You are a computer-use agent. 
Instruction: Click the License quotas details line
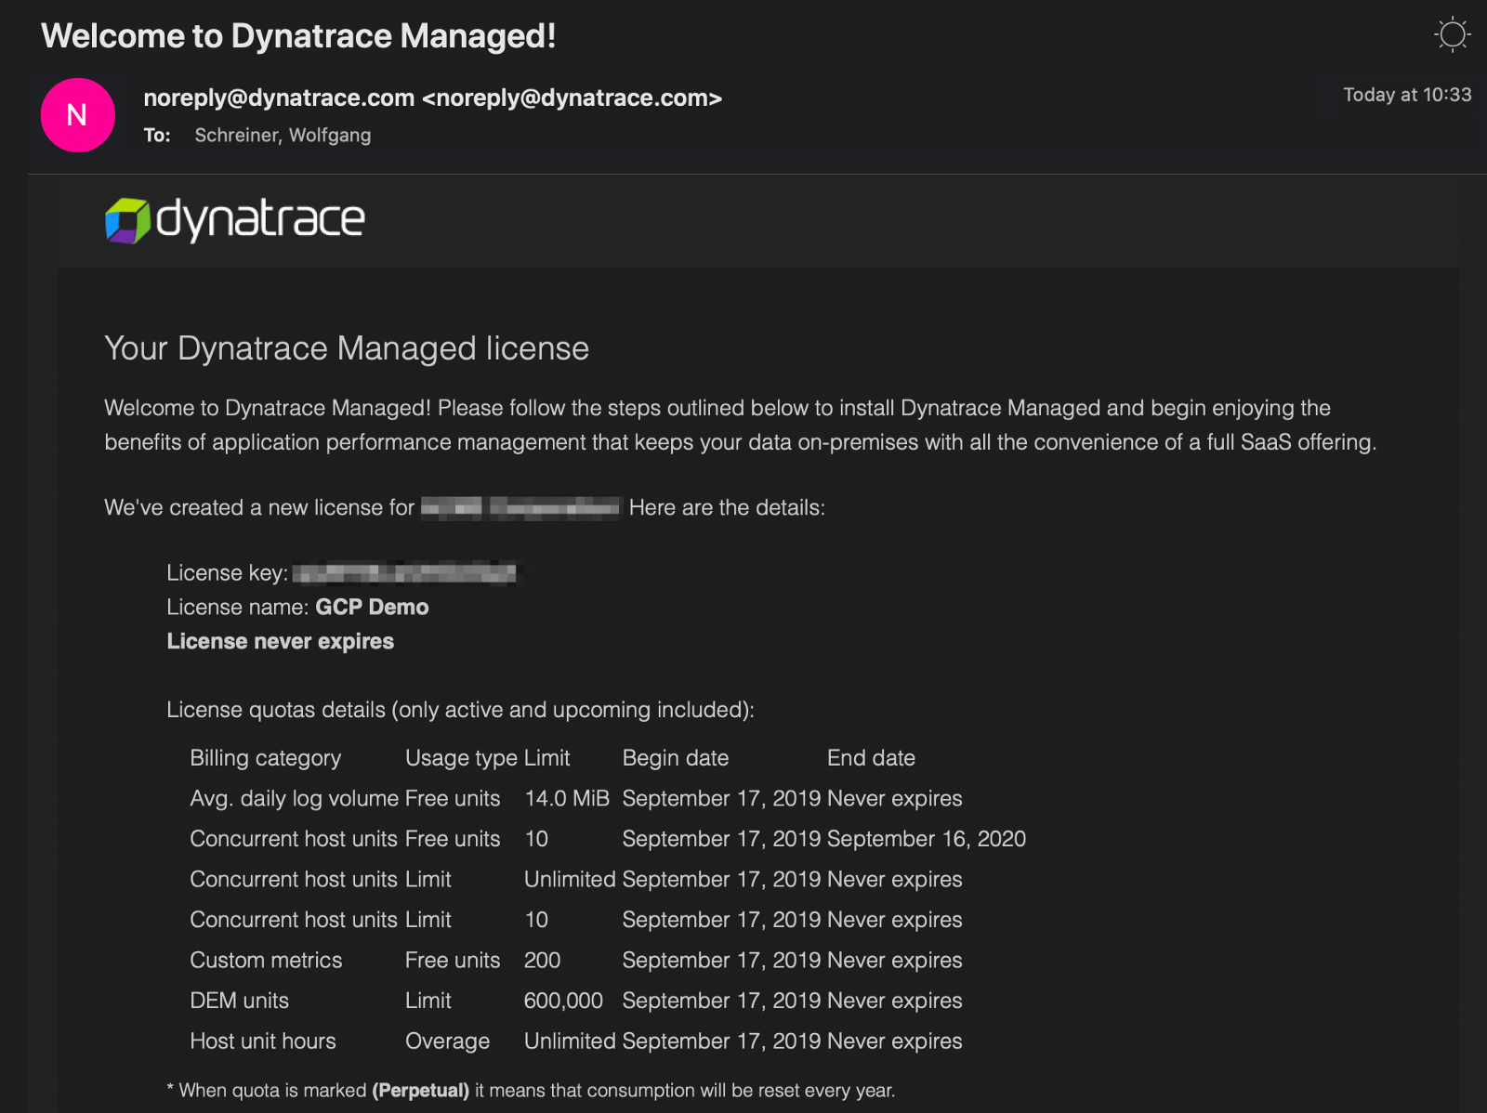(x=460, y=710)
